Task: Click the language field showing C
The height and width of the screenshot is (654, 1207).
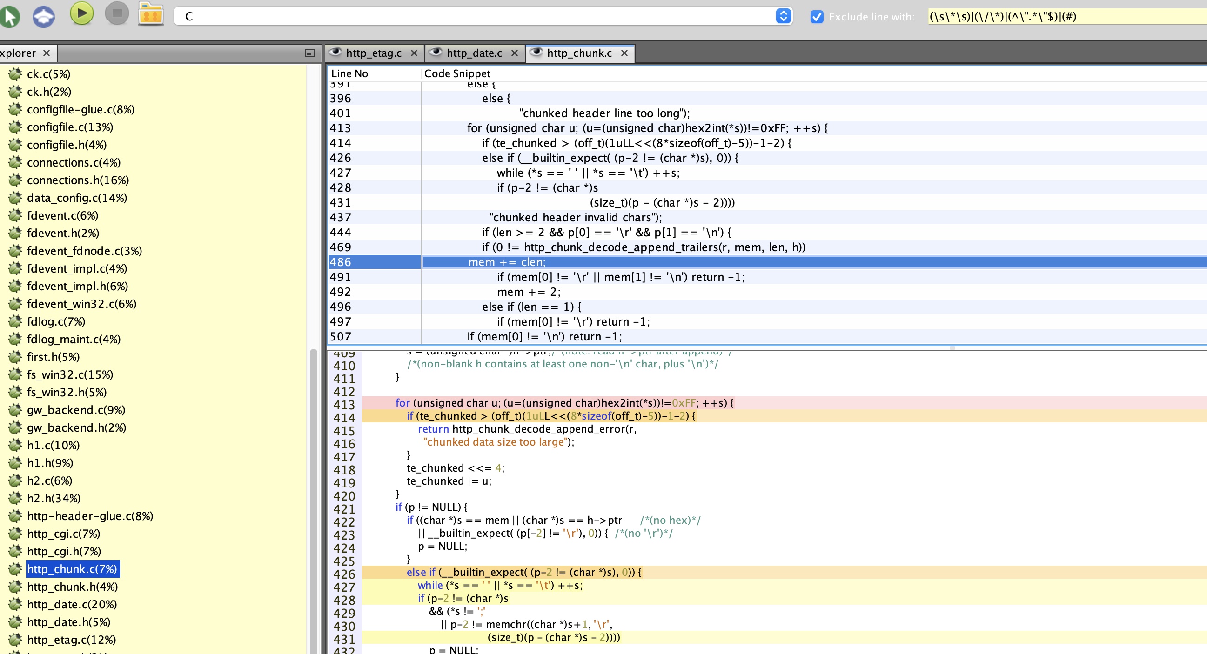Action: click(x=473, y=16)
